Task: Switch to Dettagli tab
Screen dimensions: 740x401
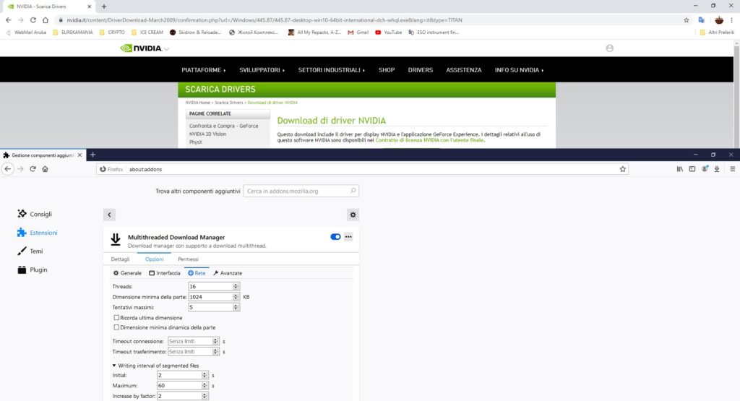Action: pyautogui.click(x=120, y=259)
